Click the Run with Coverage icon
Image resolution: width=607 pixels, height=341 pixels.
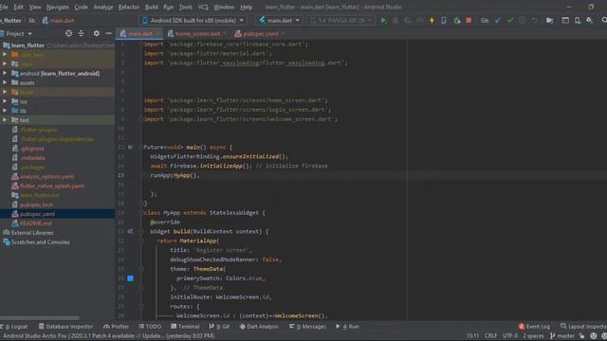408,21
